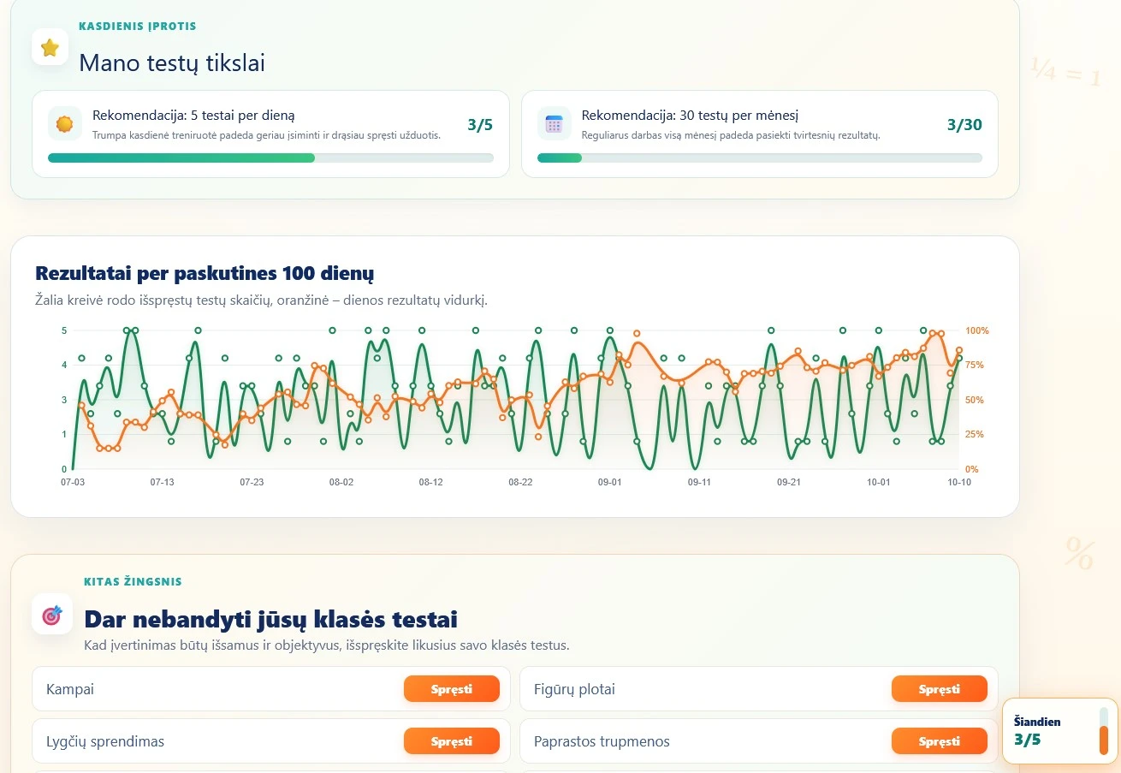Click the 'Lygčių sprendimas' test name
Viewport: 1121px width, 773px height.
(x=105, y=742)
